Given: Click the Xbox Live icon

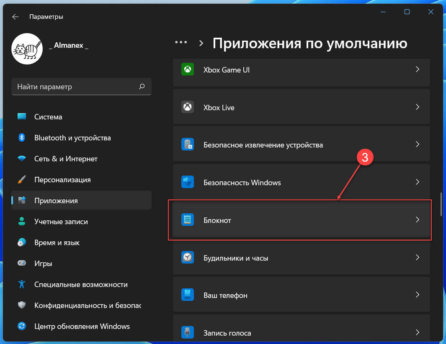Looking at the screenshot, I should [x=188, y=107].
